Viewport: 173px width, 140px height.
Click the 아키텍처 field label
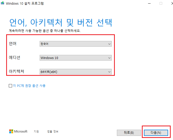[16, 71]
